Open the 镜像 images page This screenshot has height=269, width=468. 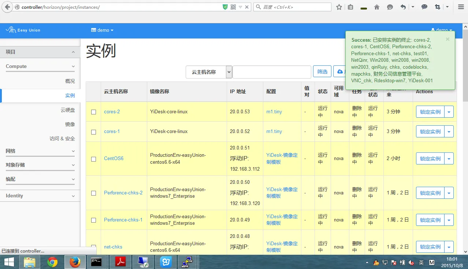[70, 124]
